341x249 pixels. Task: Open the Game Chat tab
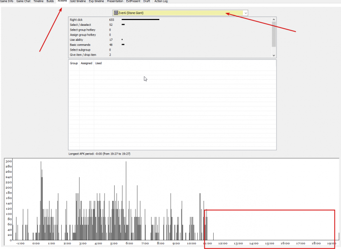[23, 1]
